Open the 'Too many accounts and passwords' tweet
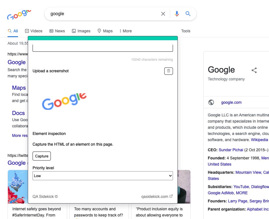This screenshot has width=269, height=219. coord(99,212)
